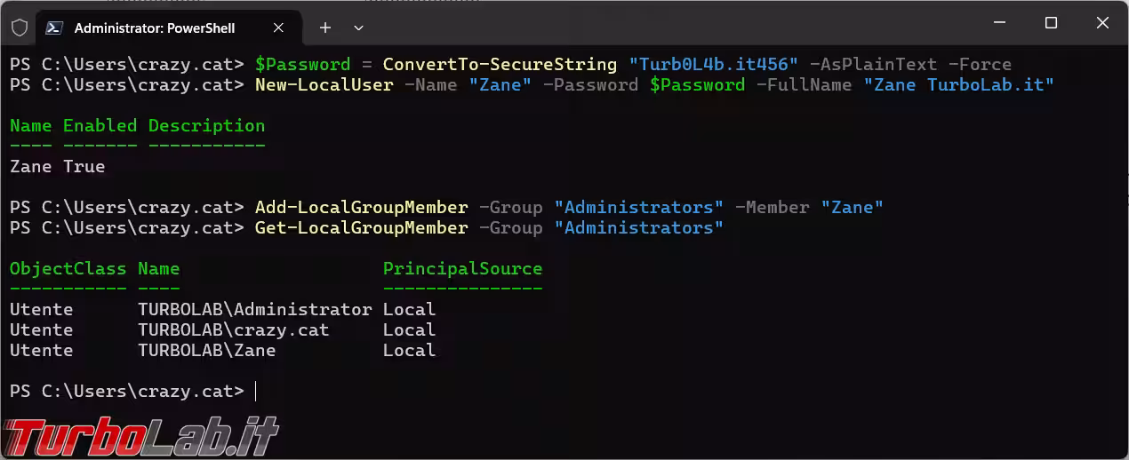The image size is (1129, 460).
Task: Click the ConvertTo-SecureString command text
Action: [x=500, y=65]
